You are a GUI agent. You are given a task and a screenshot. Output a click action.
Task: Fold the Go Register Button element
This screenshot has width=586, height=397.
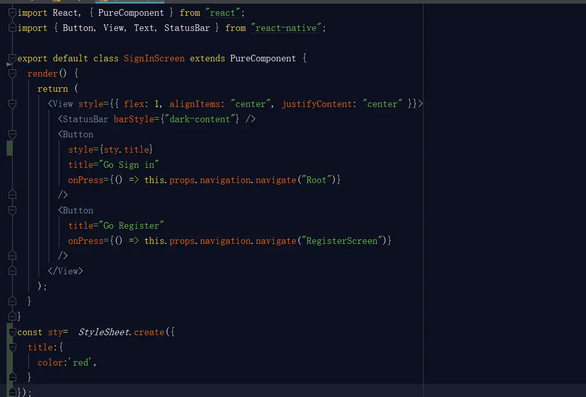12,210
